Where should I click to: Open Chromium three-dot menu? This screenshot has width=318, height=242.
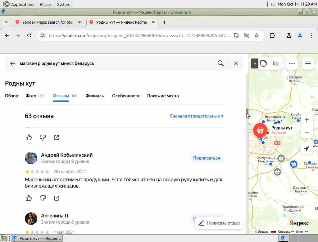click(311, 35)
